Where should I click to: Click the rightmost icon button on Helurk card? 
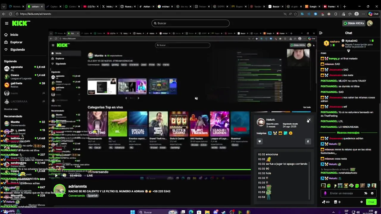308,141
